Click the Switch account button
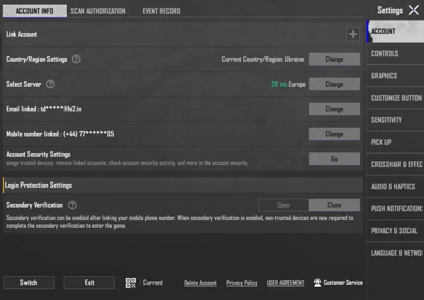 click(x=28, y=283)
